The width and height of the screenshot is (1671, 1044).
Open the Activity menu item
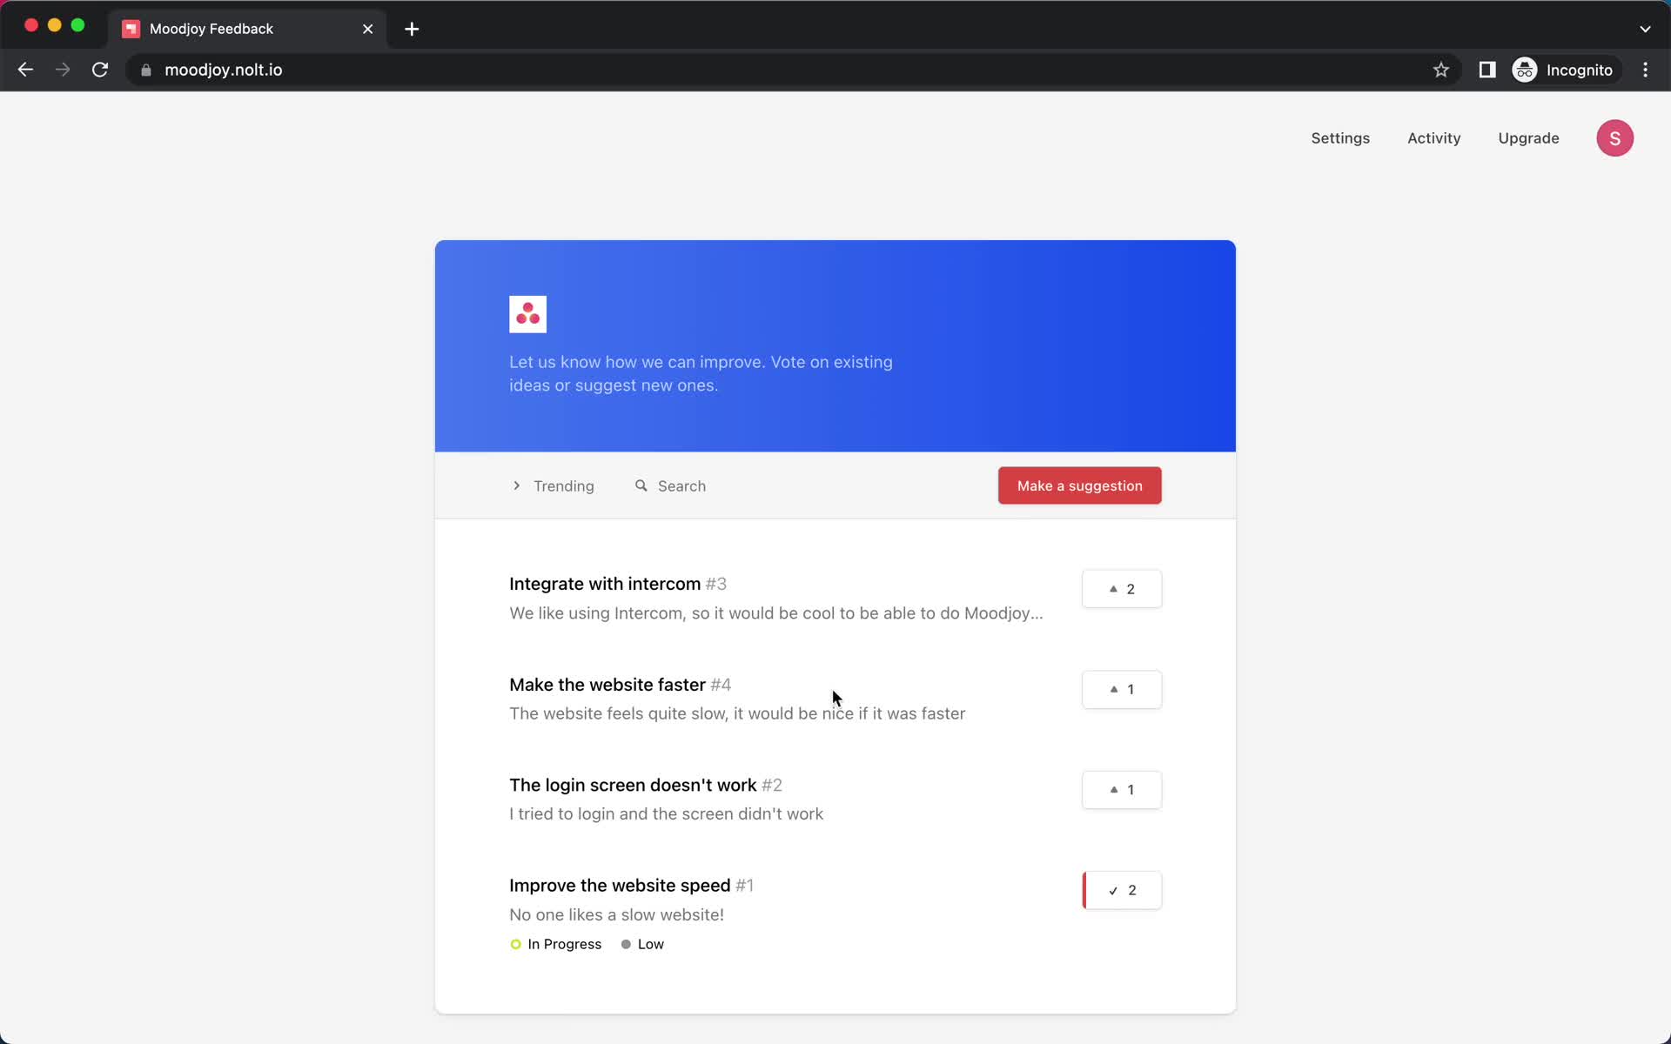click(1434, 137)
